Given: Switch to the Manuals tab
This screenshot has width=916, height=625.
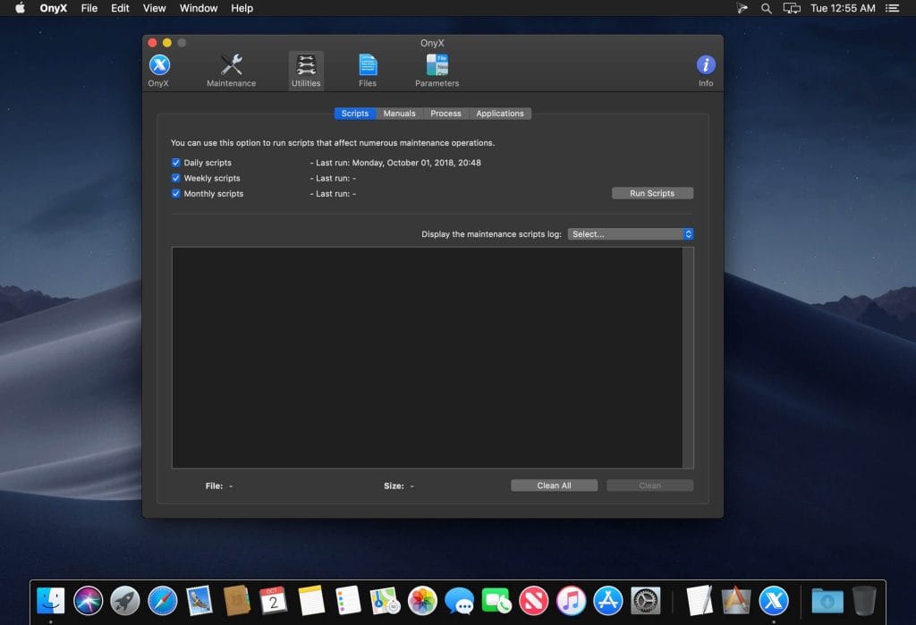Looking at the screenshot, I should [x=398, y=114].
